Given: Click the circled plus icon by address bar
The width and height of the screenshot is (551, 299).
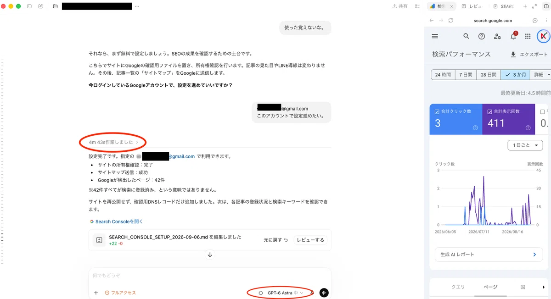Looking at the screenshot, I should [534, 21].
